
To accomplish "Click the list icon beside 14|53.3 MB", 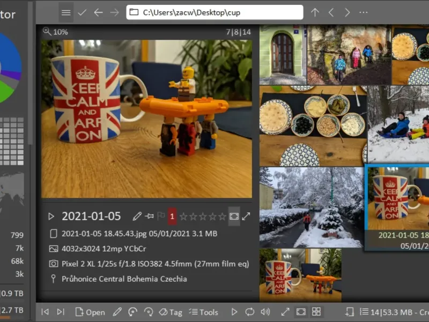I will coord(364,312).
